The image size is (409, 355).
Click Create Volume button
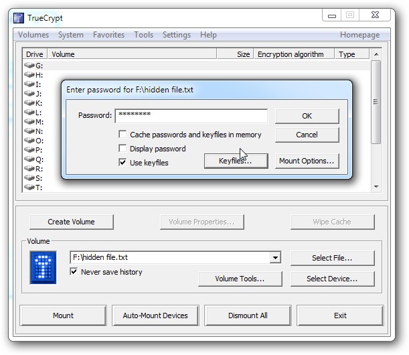point(72,222)
